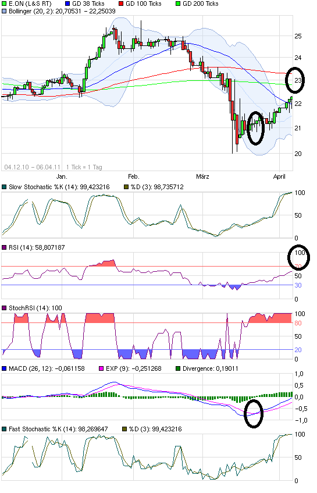The image size is (317, 493).
Task: Click the blue GD 38 Ticks legend swatch
Action: coord(67,3)
